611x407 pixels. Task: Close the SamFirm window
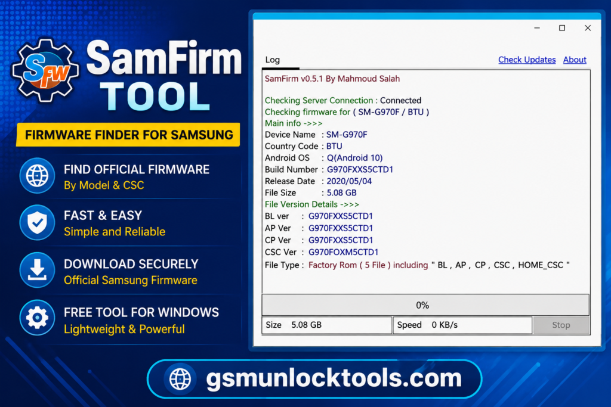coord(588,28)
